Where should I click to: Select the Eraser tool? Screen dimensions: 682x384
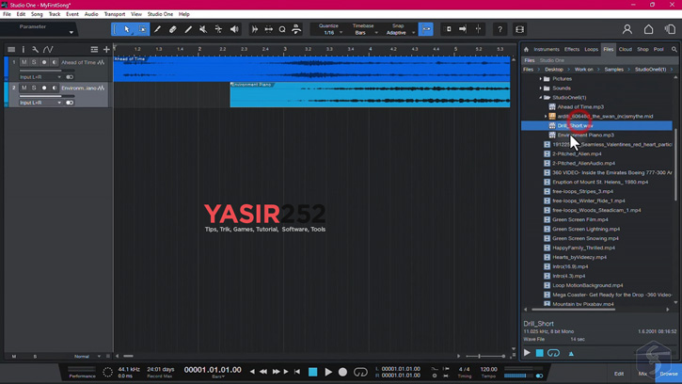pyautogui.click(x=173, y=29)
